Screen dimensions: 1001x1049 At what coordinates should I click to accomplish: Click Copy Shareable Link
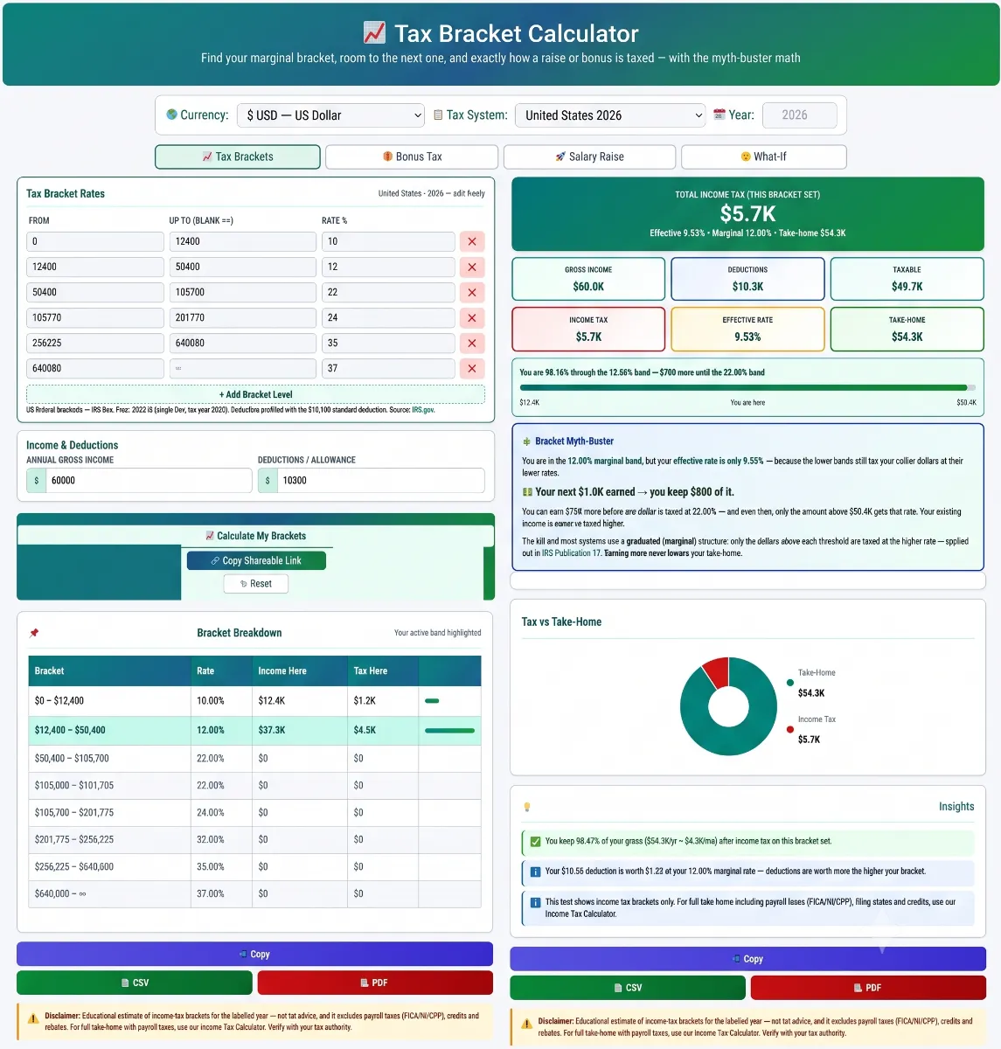(x=256, y=560)
